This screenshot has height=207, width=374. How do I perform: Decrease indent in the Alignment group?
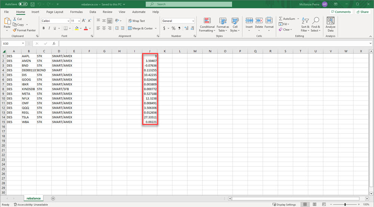pyautogui.click(x=117, y=28)
